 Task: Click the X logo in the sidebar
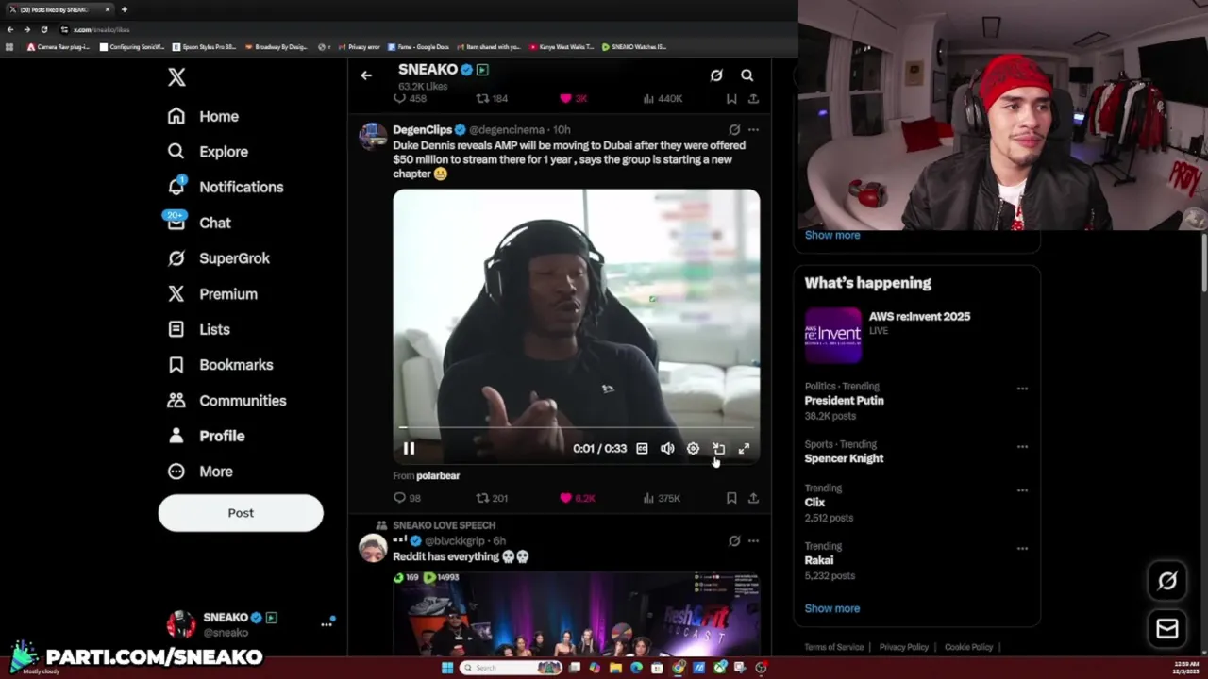[176, 77]
